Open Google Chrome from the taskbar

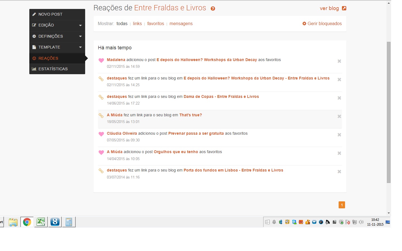coord(27,222)
